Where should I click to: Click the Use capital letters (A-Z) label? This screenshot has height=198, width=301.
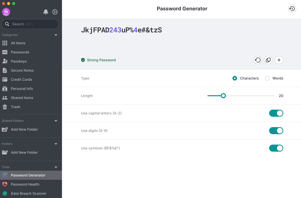click(101, 113)
